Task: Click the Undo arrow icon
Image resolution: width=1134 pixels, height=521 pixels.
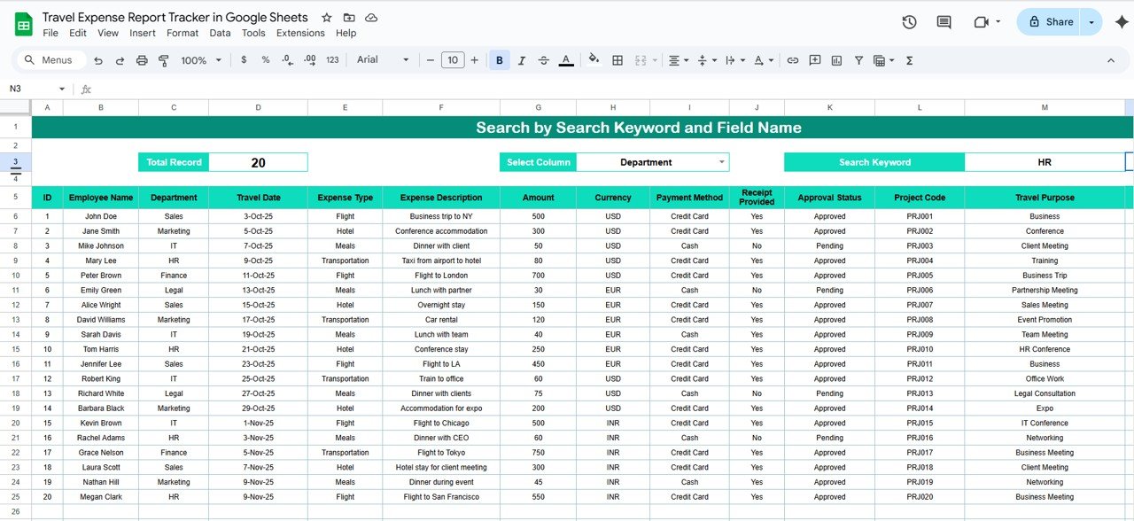Action: click(97, 60)
